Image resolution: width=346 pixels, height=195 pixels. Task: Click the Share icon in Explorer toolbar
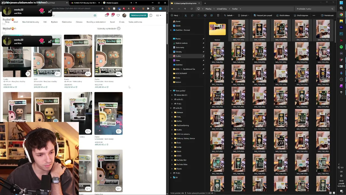pos(211,15)
